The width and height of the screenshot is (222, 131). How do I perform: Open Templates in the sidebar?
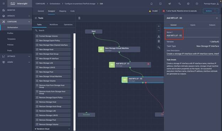[x=11, y=39]
